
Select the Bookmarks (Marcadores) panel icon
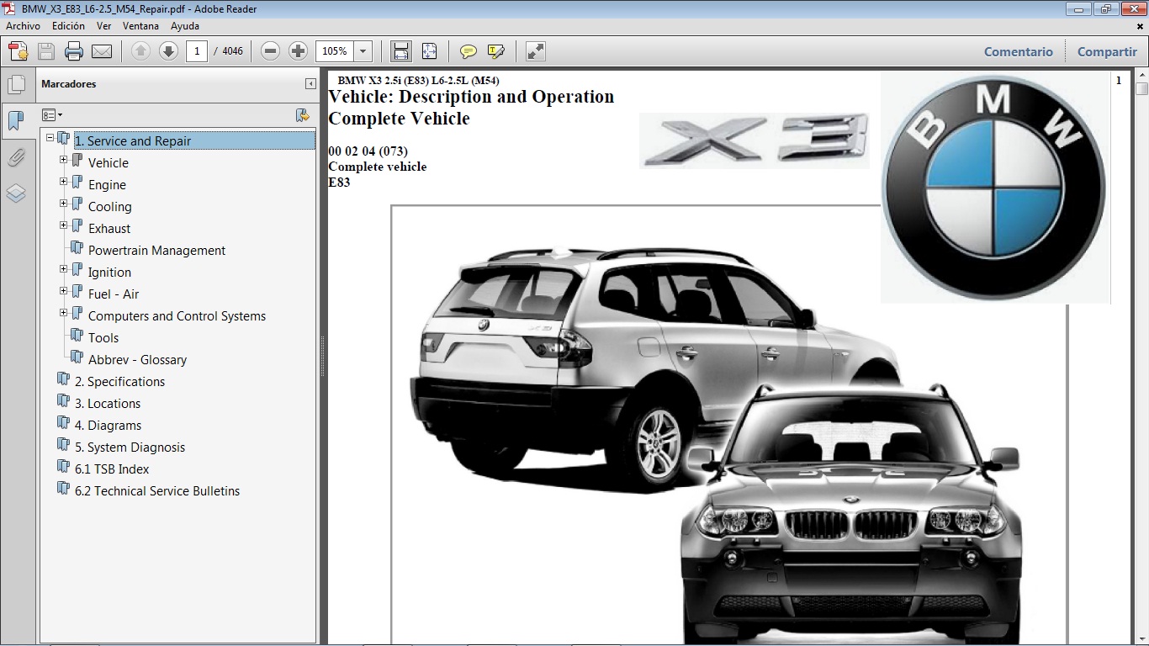point(17,120)
